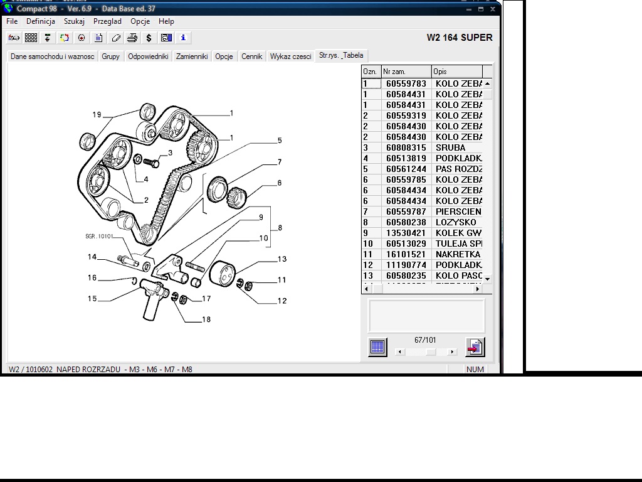Open the Szukaj menu
Image resolution: width=642 pixels, height=482 pixels.
click(74, 21)
